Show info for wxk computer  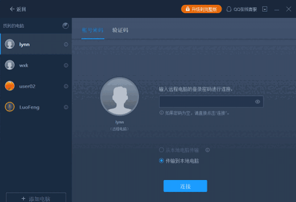[66, 65]
